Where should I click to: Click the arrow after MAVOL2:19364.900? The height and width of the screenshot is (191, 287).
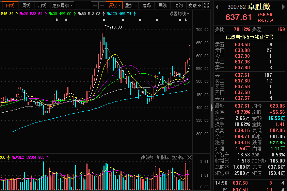tap(48, 158)
